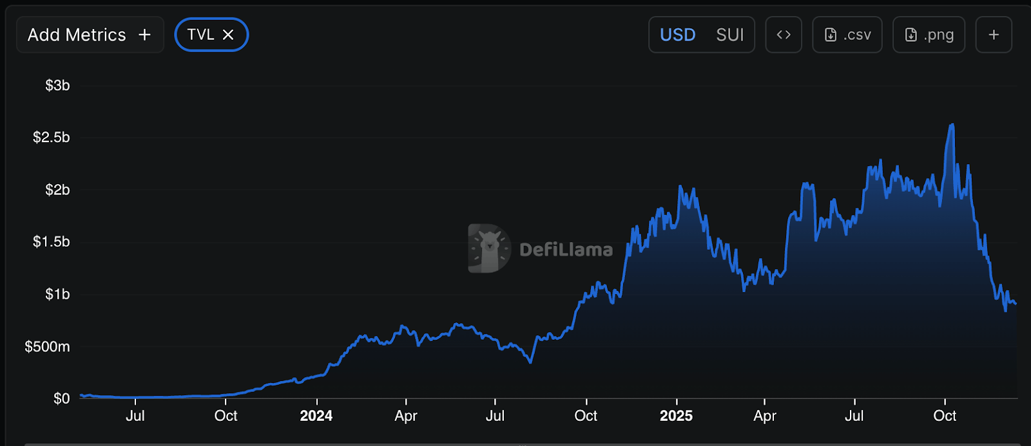The image size is (1031, 446).
Task: Download chart data as .csv
Action: (847, 35)
